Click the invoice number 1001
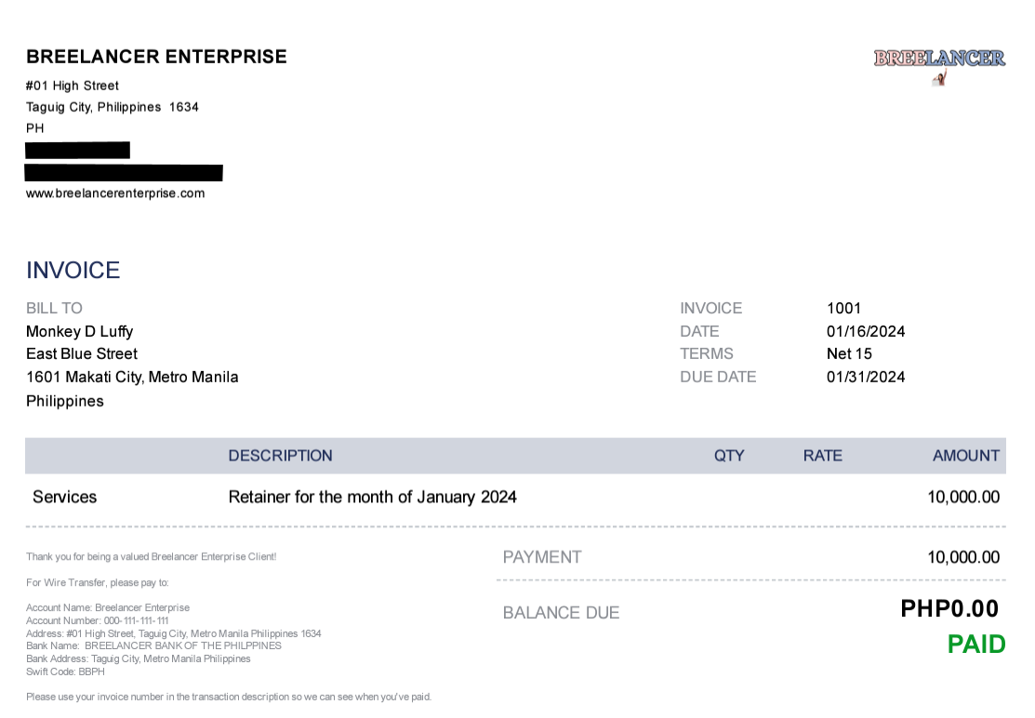 843,308
